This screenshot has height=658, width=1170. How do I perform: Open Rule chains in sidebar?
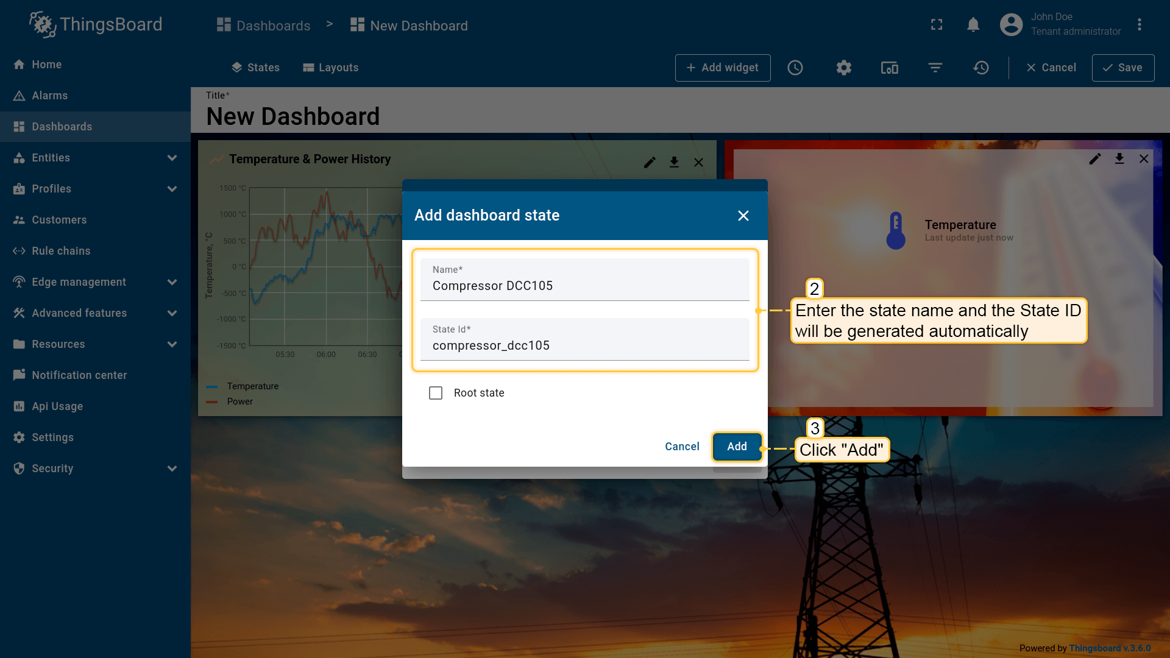[61, 251]
